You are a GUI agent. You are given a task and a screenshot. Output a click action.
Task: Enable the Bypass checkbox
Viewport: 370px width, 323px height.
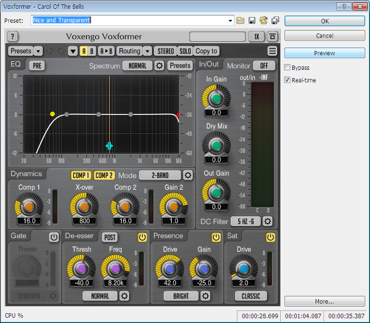(287, 68)
